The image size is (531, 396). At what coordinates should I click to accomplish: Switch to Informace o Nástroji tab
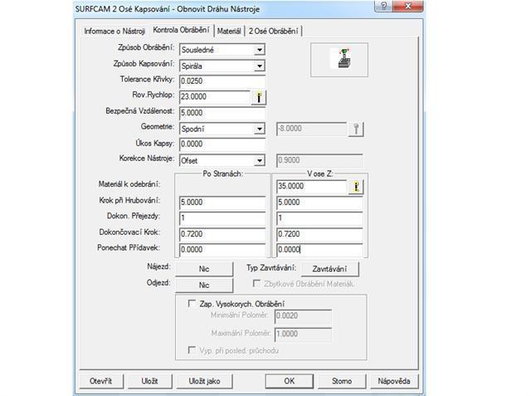click(x=115, y=32)
